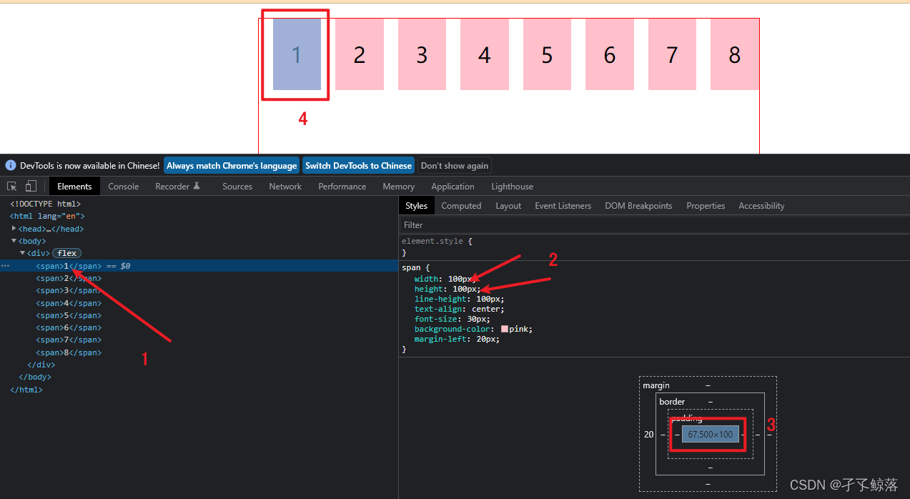Switch to the Performance tab
The height and width of the screenshot is (499, 910).
coord(342,186)
